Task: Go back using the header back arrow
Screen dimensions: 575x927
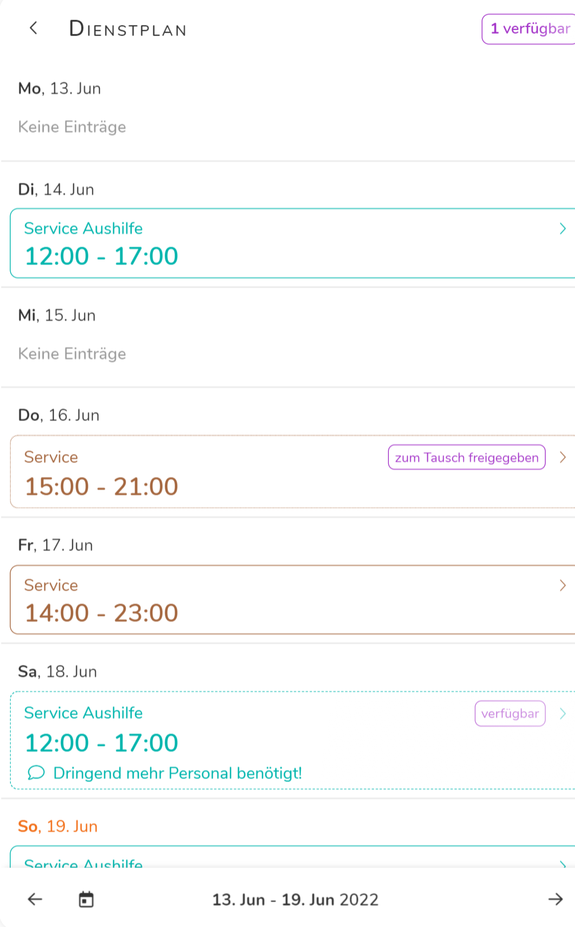Action: 34,28
